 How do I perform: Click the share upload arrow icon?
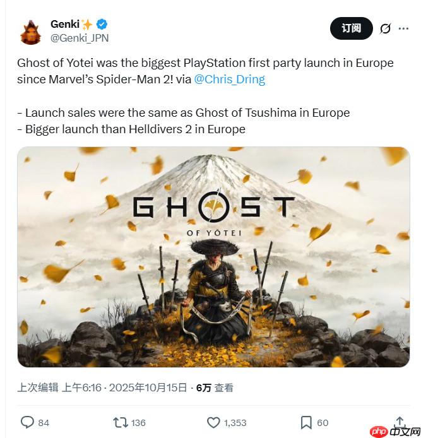point(399,421)
